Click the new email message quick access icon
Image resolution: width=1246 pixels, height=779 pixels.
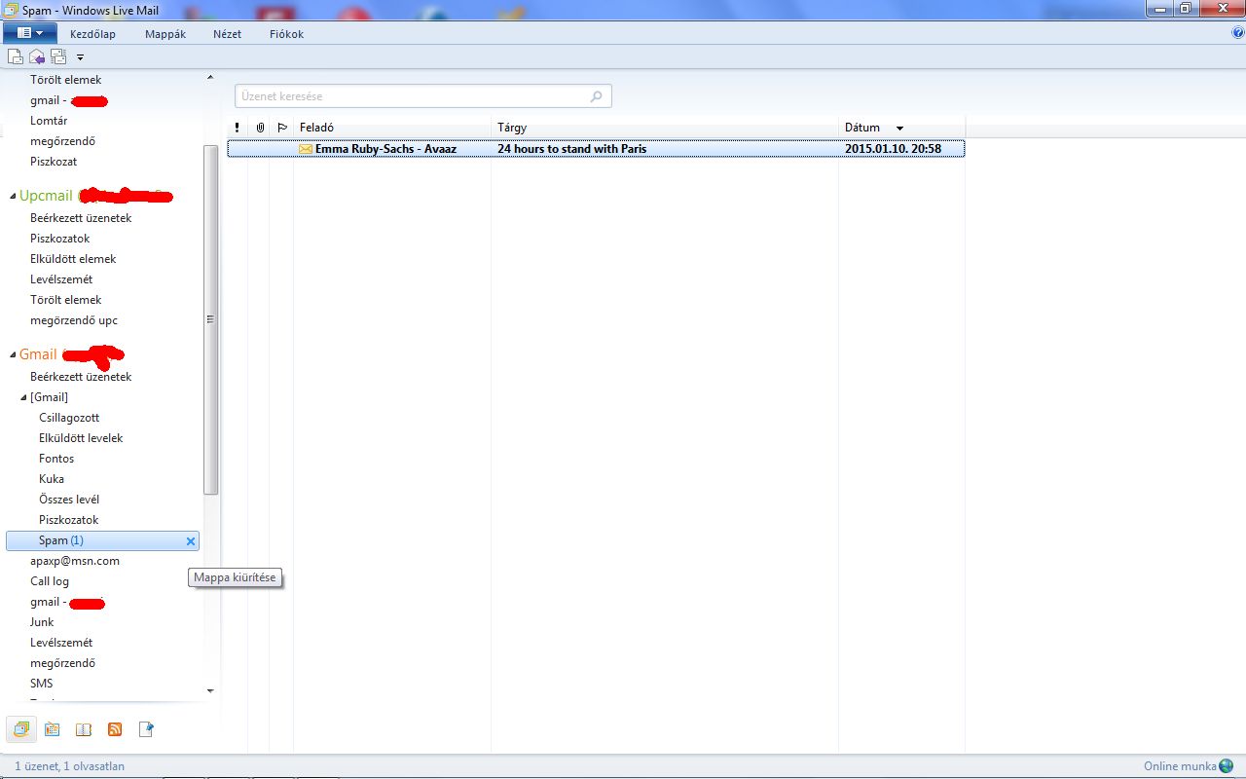click(16, 56)
